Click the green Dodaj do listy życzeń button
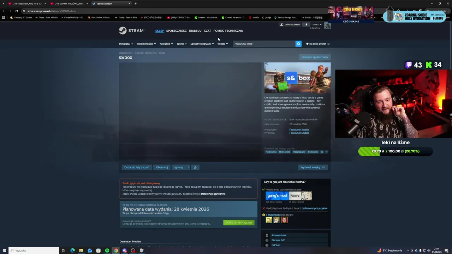The height and width of the screenshot is (254, 452). (x=239, y=223)
